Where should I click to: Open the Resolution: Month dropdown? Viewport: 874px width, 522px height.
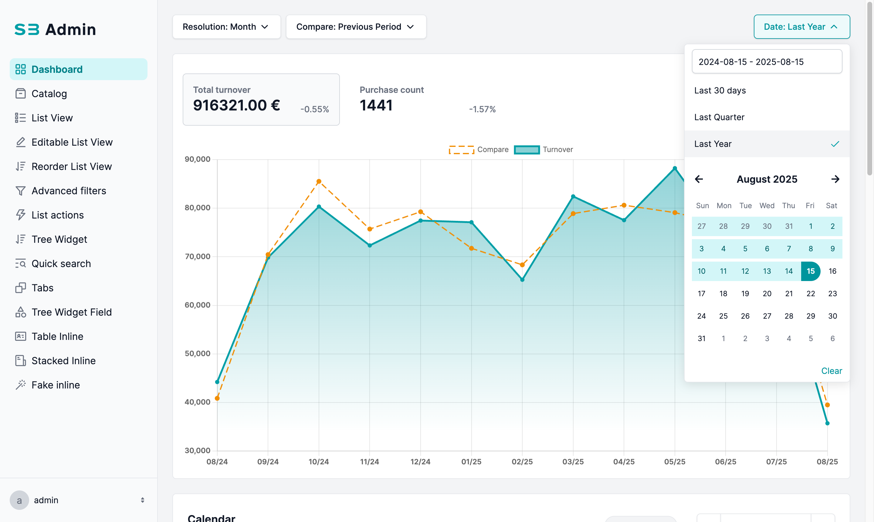[x=226, y=27]
